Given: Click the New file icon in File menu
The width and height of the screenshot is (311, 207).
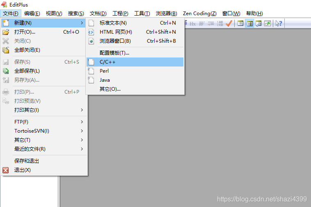Looking at the screenshot, I should point(6,23).
